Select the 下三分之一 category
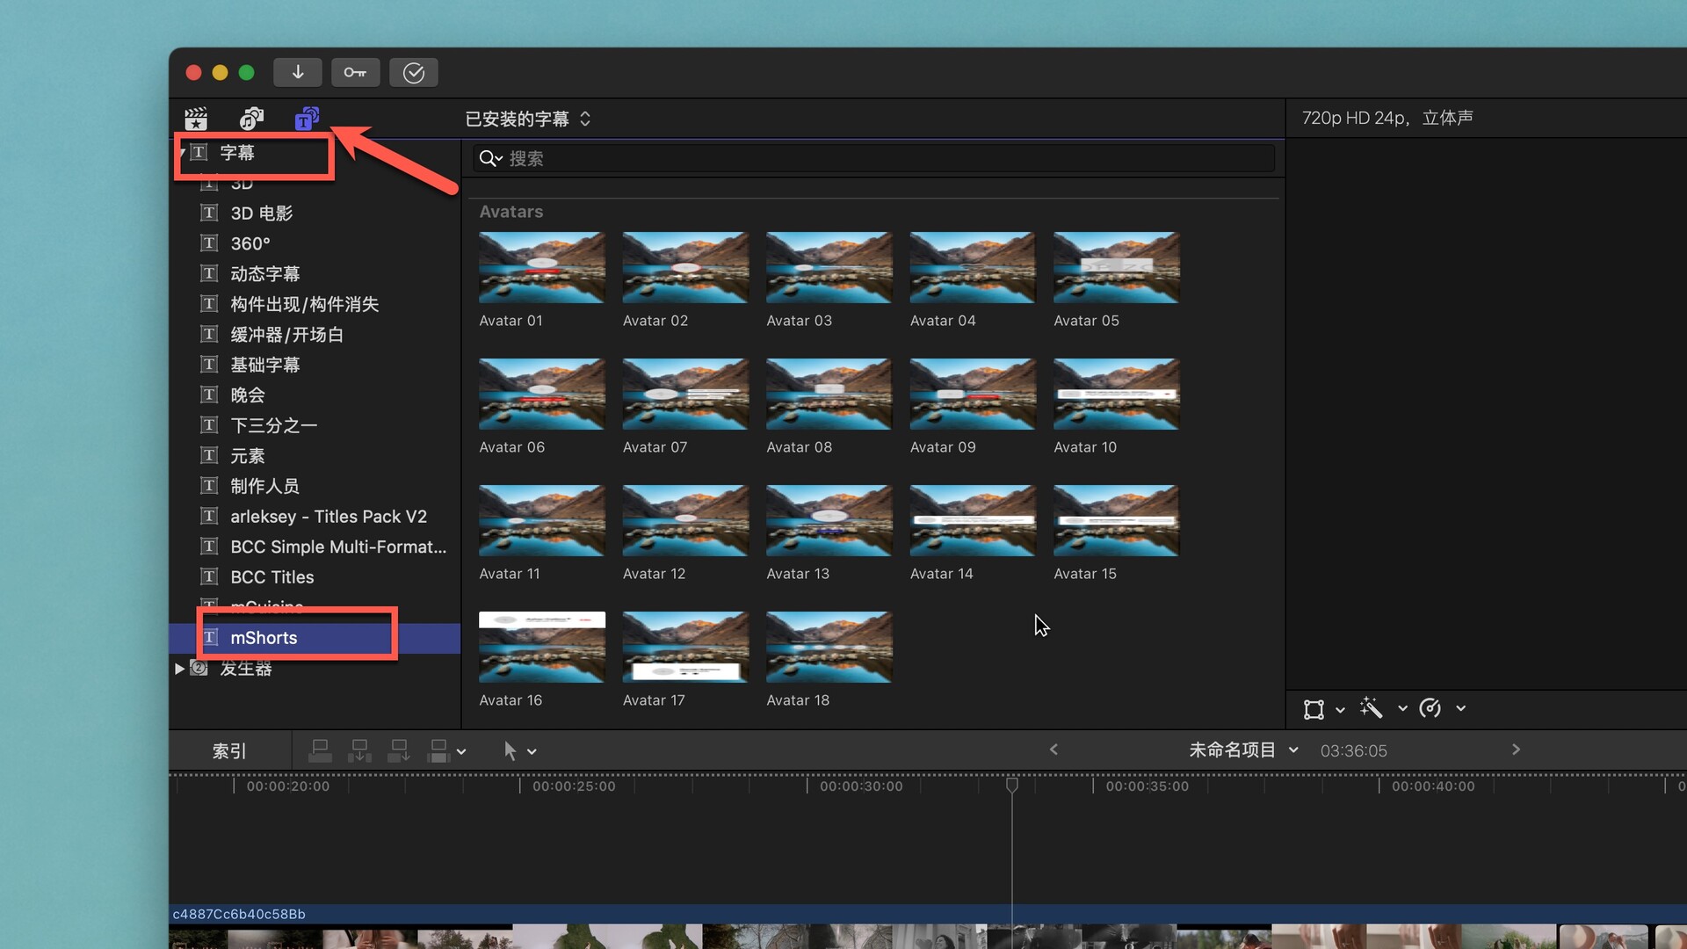1687x949 pixels. [316, 425]
